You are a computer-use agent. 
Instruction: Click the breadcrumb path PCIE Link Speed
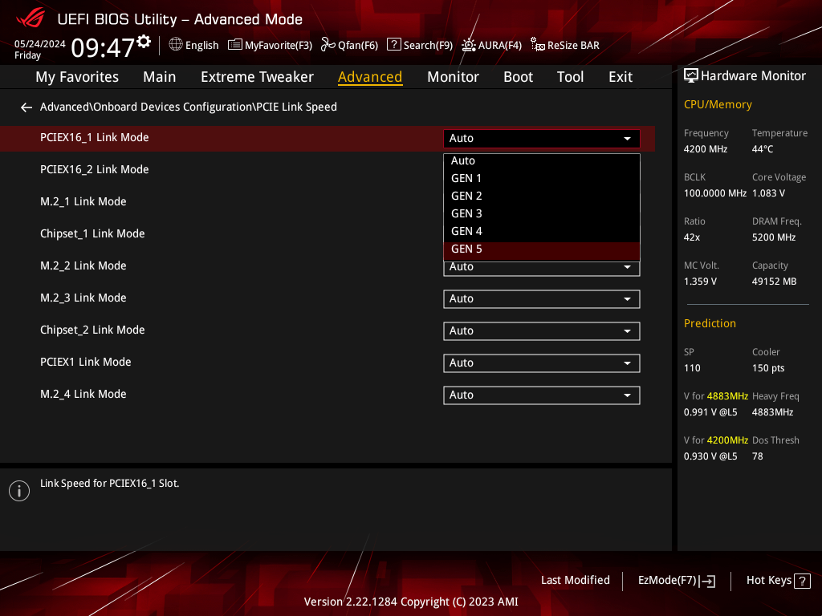click(x=297, y=107)
